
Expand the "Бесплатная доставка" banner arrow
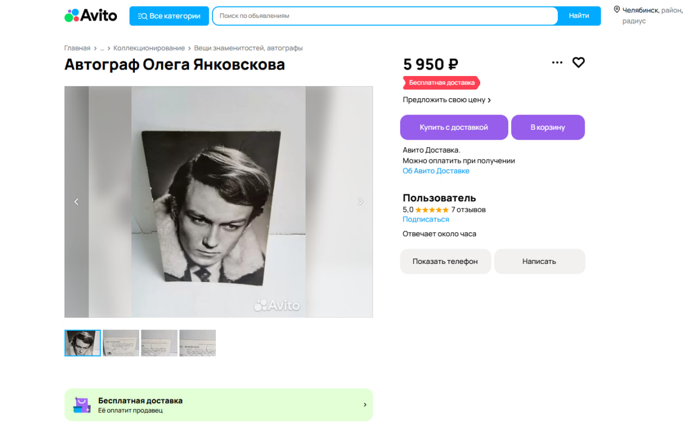pos(365,405)
